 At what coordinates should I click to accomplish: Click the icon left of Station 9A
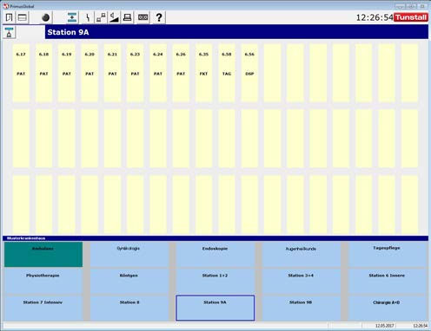click(x=10, y=32)
